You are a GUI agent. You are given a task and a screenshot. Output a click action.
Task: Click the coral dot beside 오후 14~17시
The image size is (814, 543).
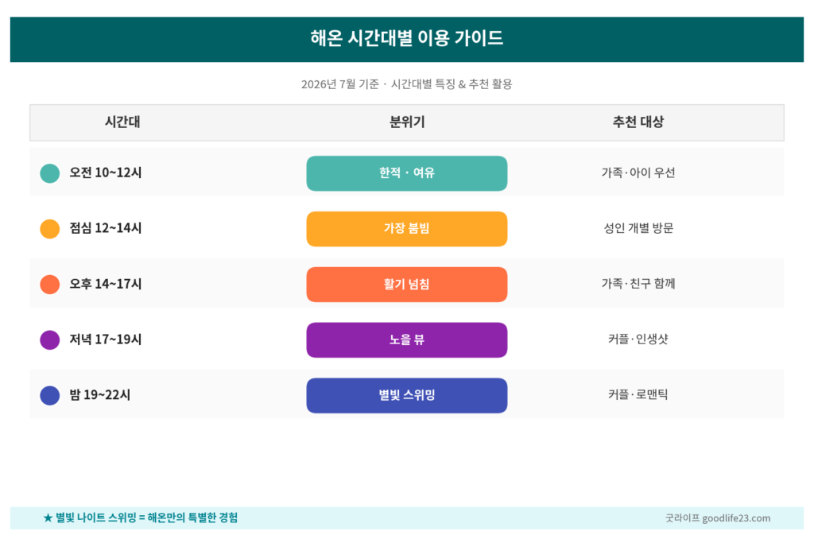click(50, 285)
